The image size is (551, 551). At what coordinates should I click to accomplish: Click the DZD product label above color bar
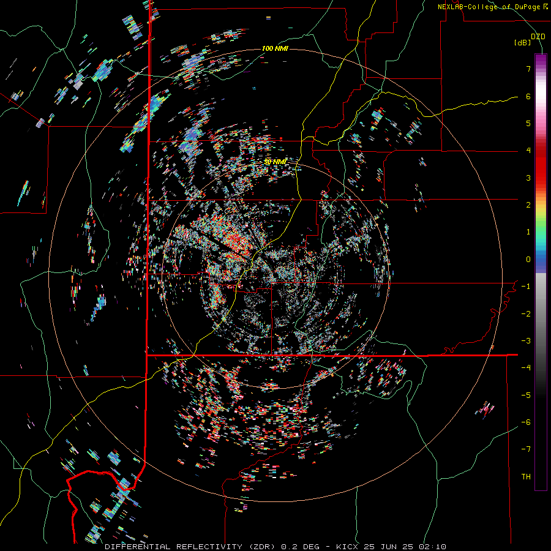coord(538,37)
